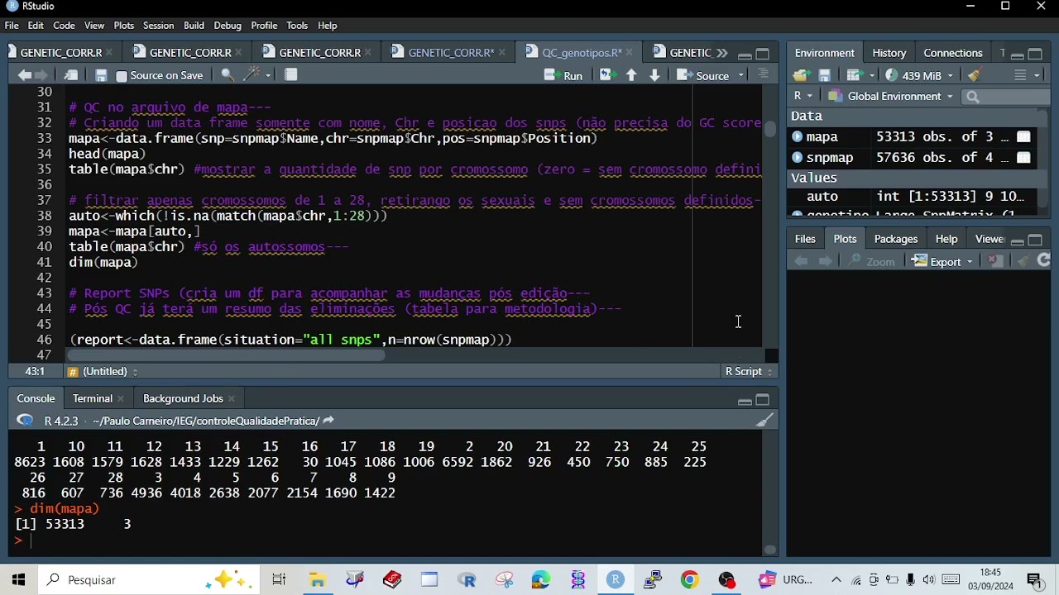Expand the mapa data frame row
Viewport: 1059px width, 595px height.
[x=798, y=137]
